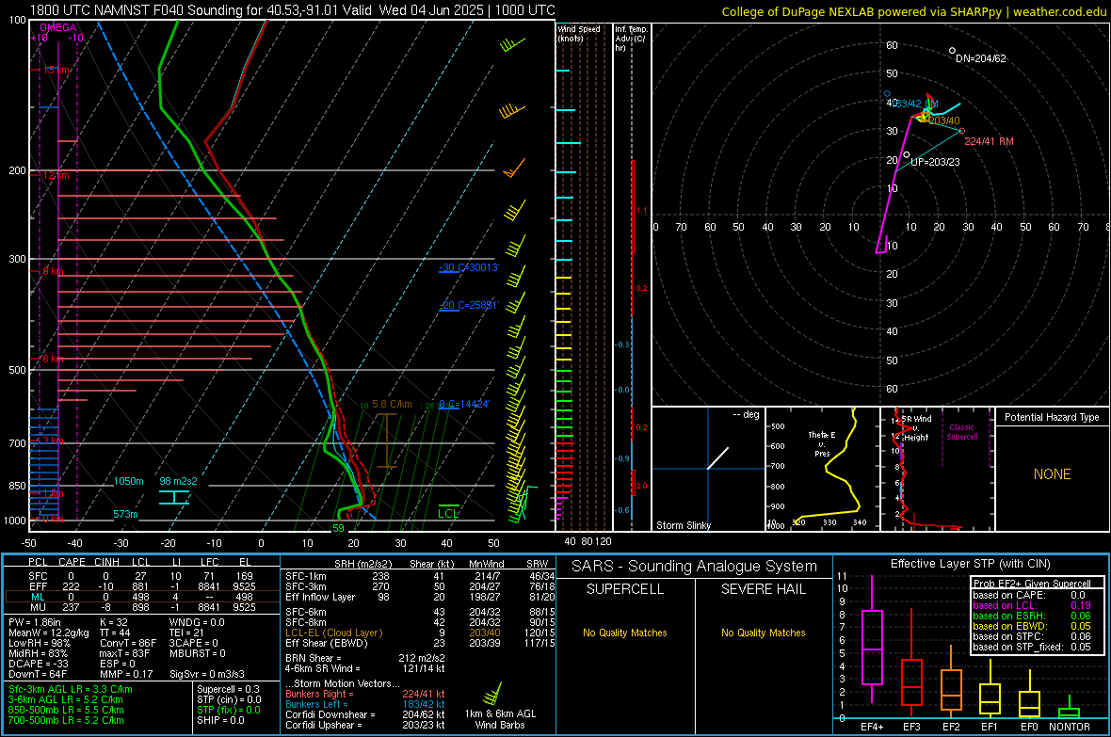Viewport: 1111px width, 737px height.
Task: Click the 'based on ESRH: 0.06' line
Action: pyautogui.click(x=1032, y=616)
